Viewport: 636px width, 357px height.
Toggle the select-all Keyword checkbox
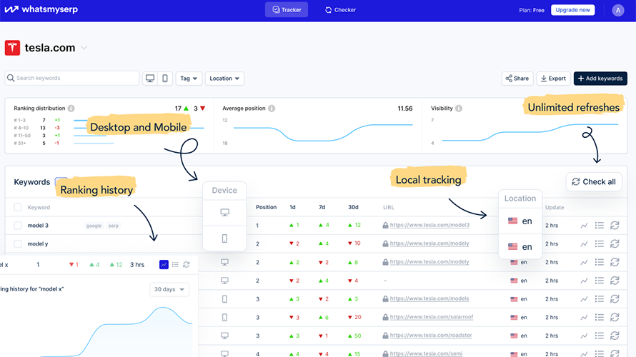click(x=18, y=207)
